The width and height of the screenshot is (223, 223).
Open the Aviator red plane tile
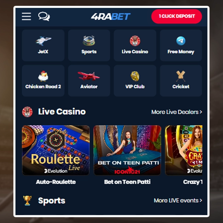[89, 81]
